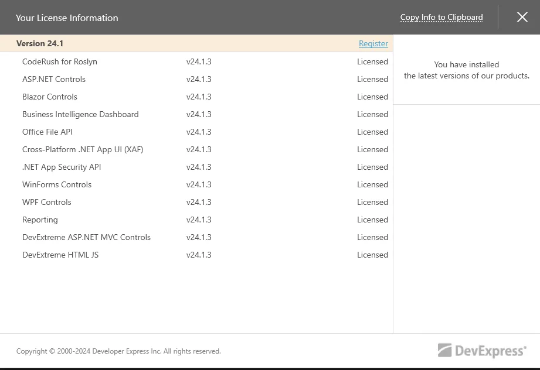Viewport: 540px width, 370px height.
Task: Select Cross-Platform .NET App UI (XAF) entry
Action: [x=196, y=149]
